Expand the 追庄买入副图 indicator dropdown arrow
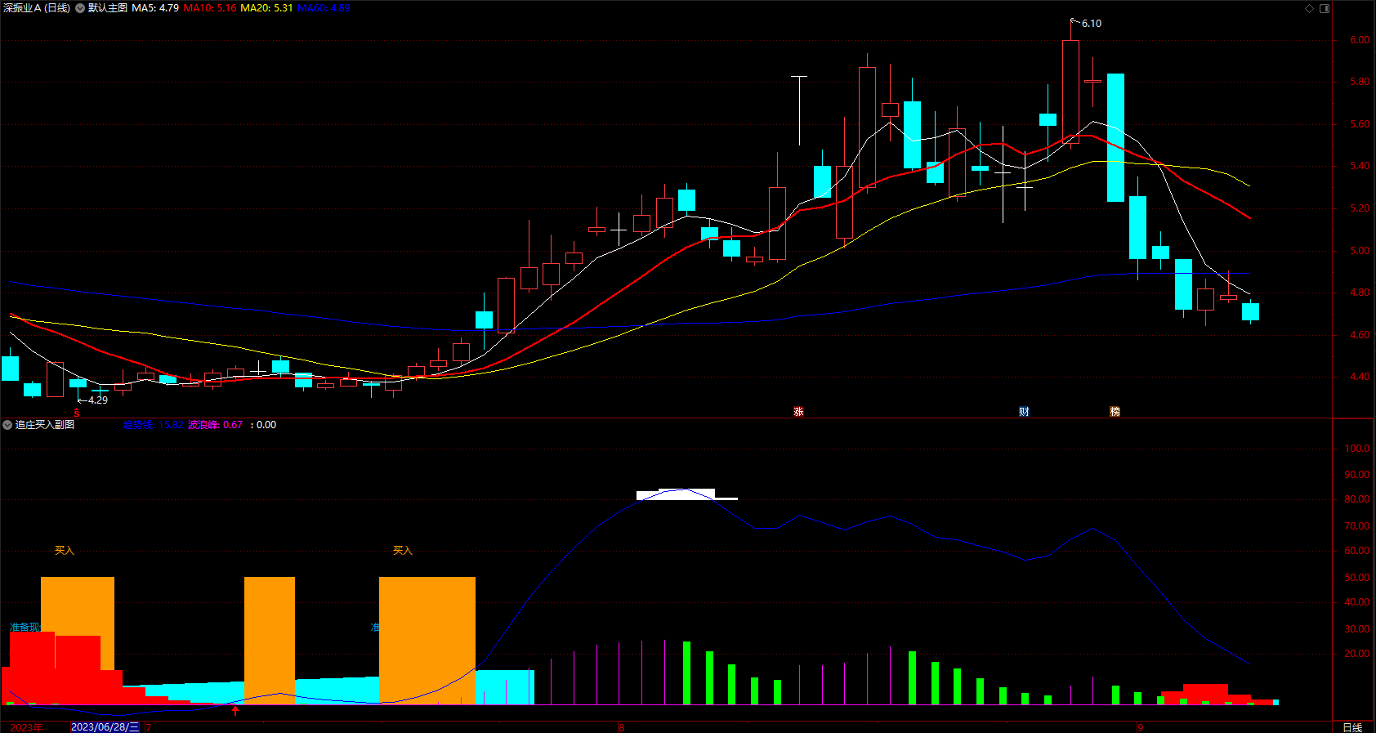 point(7,425)
